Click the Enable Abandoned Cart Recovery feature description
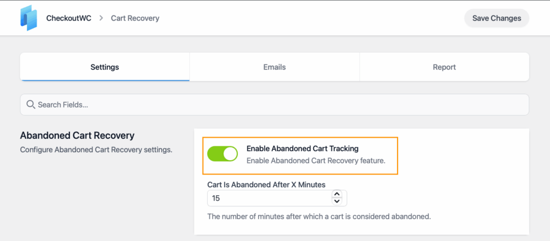 coord(316,161)
